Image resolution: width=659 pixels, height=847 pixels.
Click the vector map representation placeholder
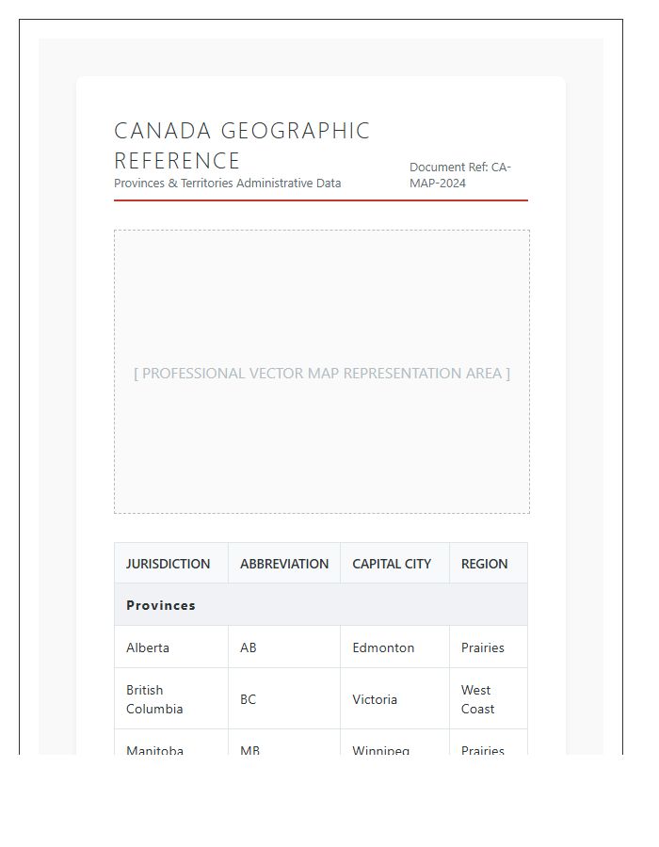322,372
